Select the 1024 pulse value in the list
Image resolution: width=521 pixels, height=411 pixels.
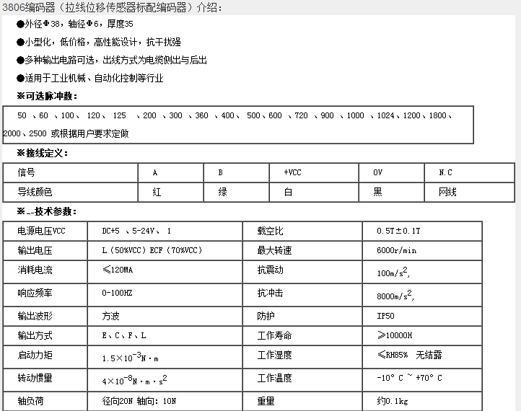[386, 115]
